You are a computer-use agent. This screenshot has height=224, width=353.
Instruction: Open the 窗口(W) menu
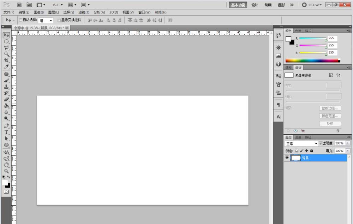click(144, 12)
